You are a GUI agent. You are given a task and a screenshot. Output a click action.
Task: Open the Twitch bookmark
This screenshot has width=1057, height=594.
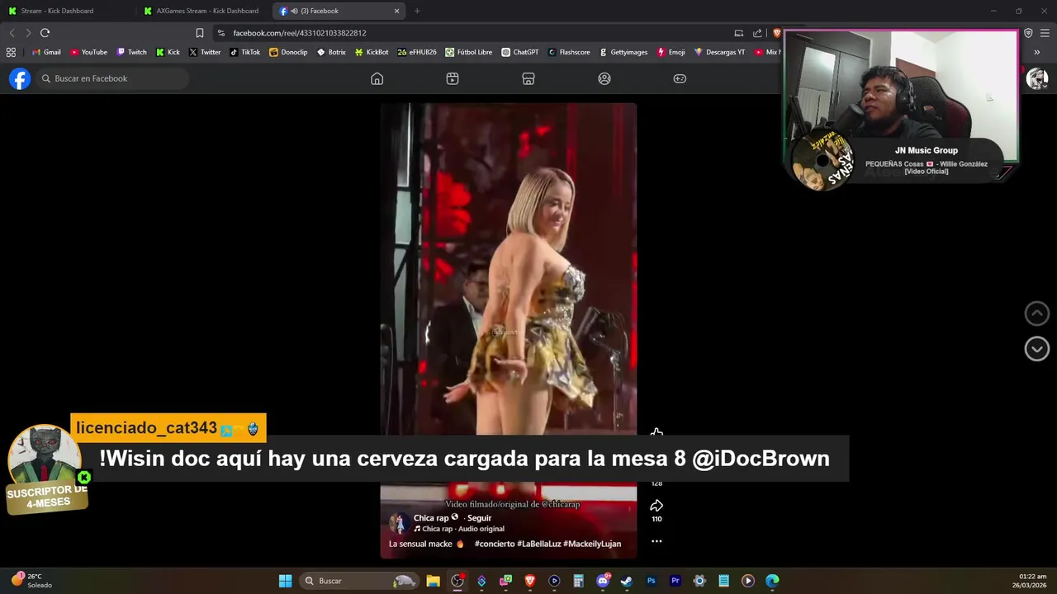click(131, 52)
